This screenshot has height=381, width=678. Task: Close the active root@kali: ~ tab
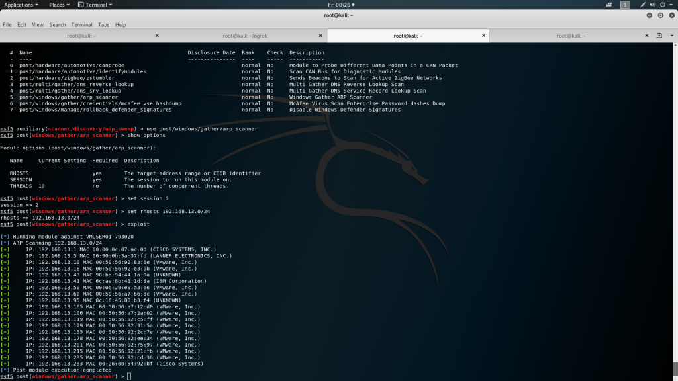[x=483, y=36]
